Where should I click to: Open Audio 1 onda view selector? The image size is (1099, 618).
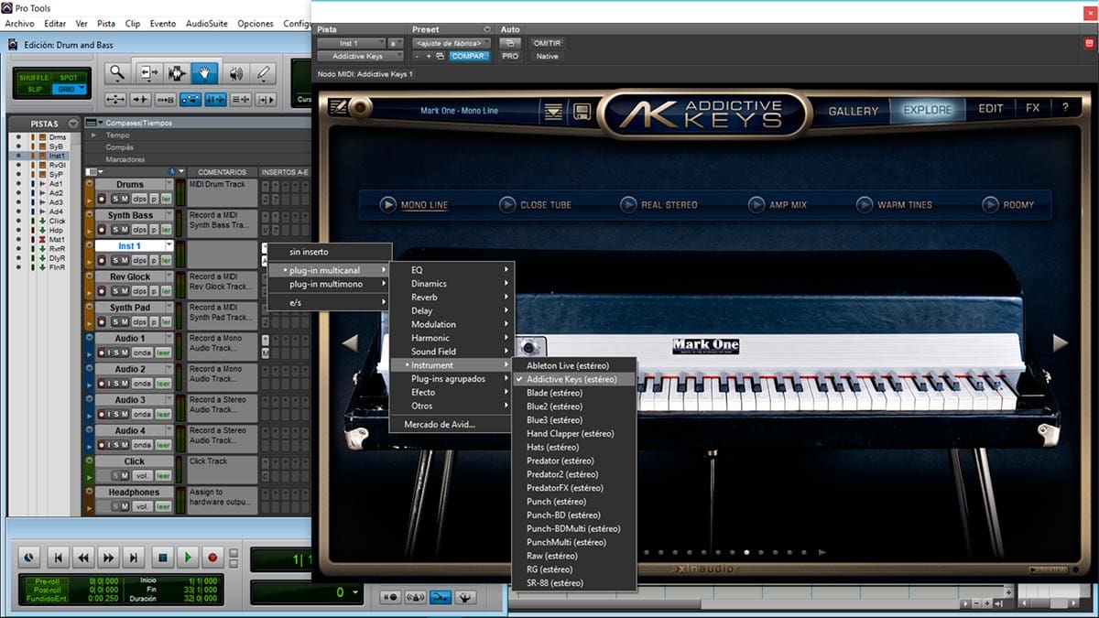pyautogui.click(x=142, y=352)
